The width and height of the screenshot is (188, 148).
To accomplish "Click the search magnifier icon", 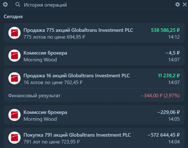I will click(x=18, y=5).
